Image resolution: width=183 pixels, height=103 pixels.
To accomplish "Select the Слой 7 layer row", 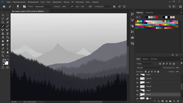I will pyautogui.click(x=158, y=83).
